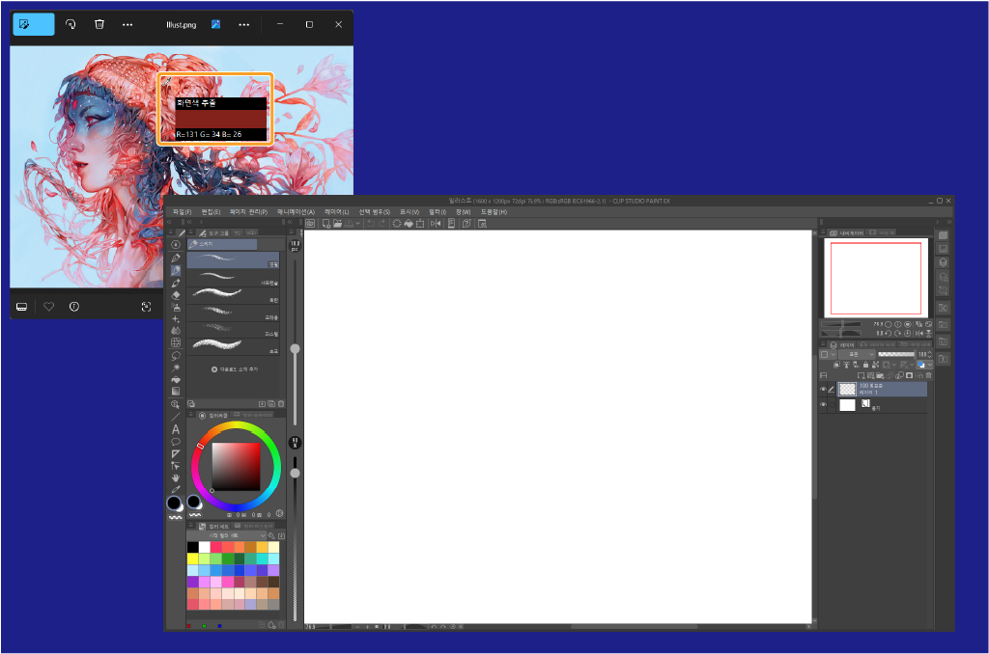989x654 pixels.
Task: Select the Pen tool above the pencil
Action: pyautogui.click(x=176, y=259)
